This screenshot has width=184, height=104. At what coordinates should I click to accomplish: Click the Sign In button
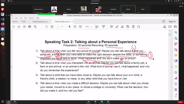pos(172,21)
